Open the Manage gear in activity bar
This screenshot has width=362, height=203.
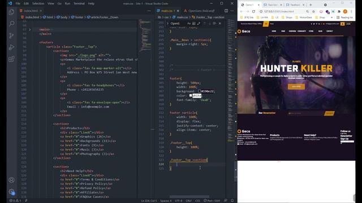tap(11, 192)
